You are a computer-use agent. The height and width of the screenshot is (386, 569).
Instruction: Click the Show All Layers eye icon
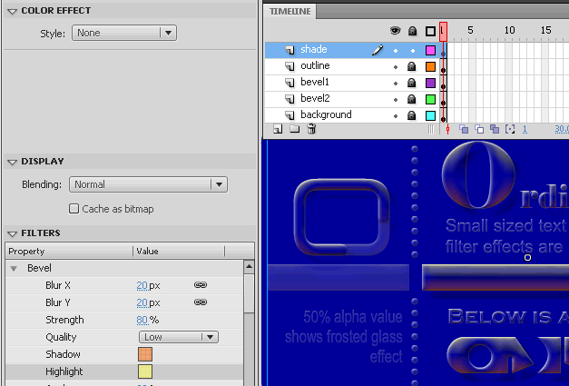[395, 31]
